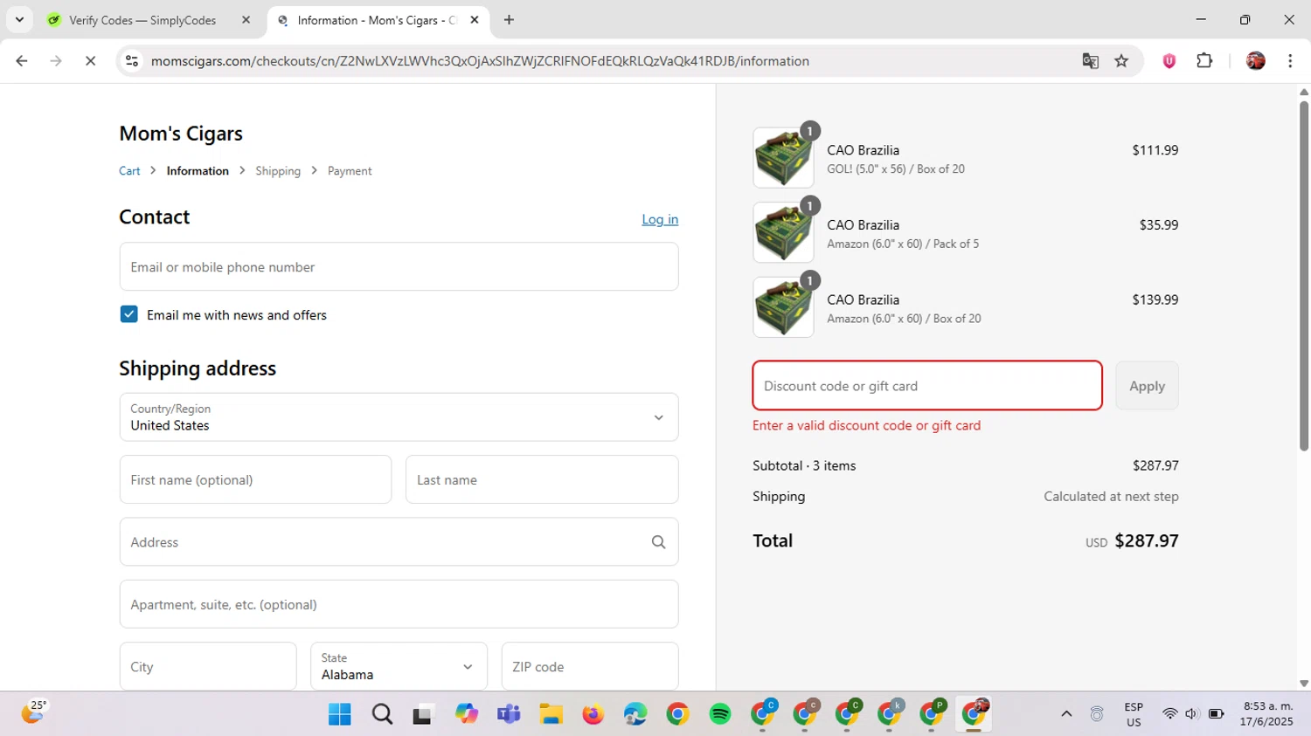Open the red shield extension icon
The image size is (1311, 736).
(1169, 60)
